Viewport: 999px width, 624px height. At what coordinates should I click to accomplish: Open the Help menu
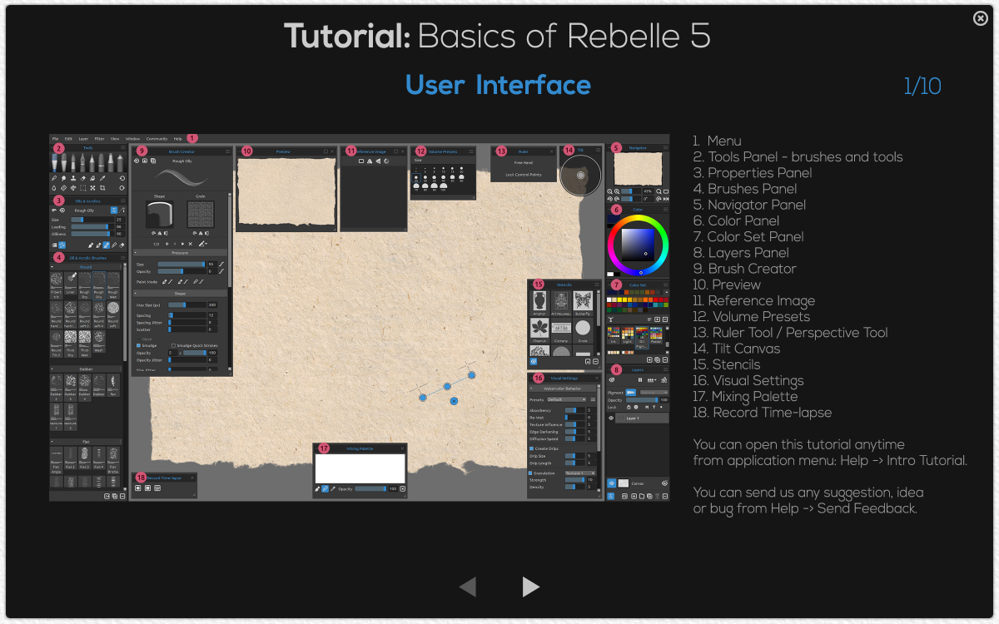tap(177, 139)
